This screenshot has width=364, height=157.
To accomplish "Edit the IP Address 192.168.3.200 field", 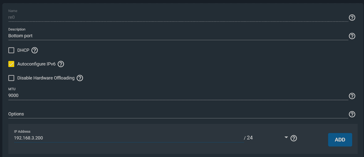I will (127, 138).
